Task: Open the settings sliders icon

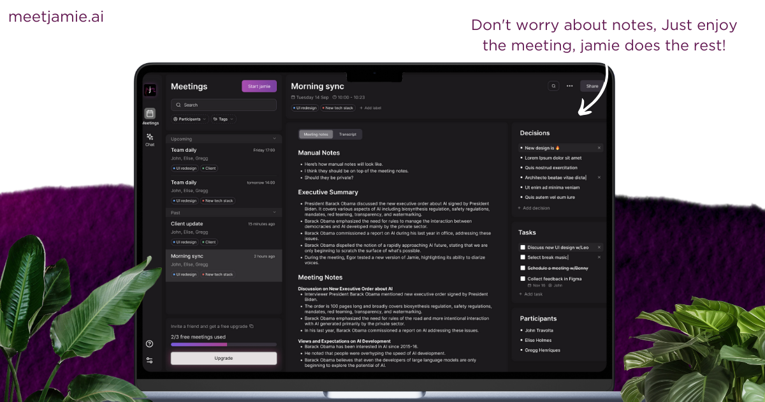Action: (x=149, y=360)
